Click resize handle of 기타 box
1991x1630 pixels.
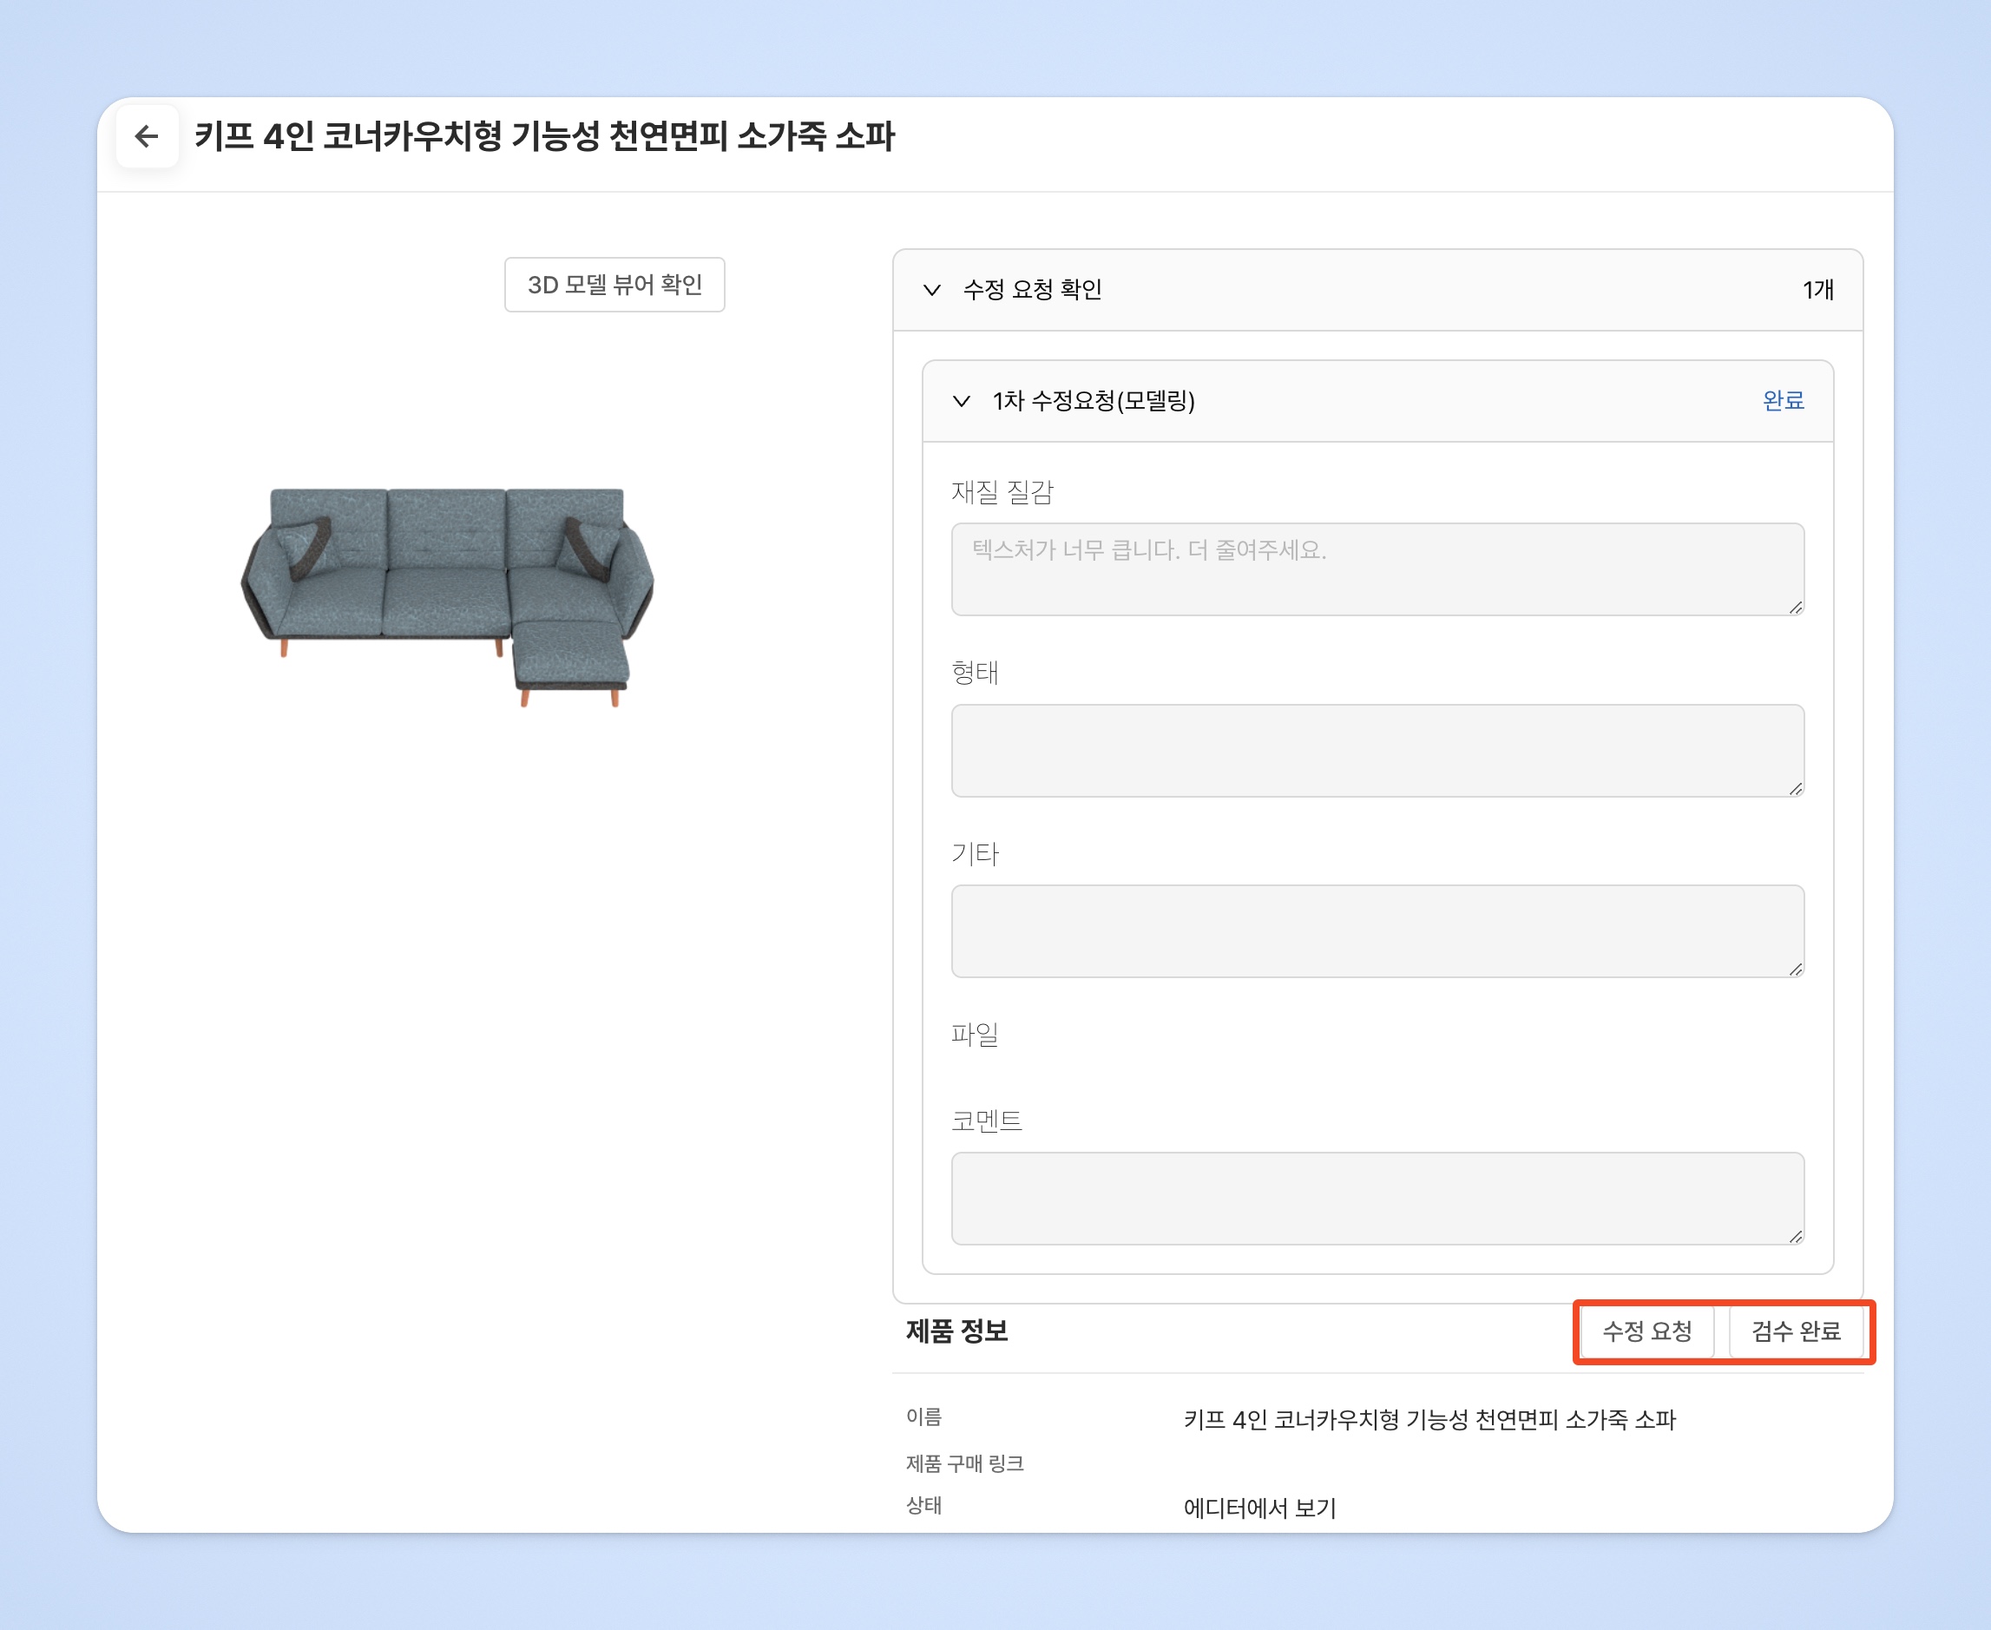coord(1795,969)
